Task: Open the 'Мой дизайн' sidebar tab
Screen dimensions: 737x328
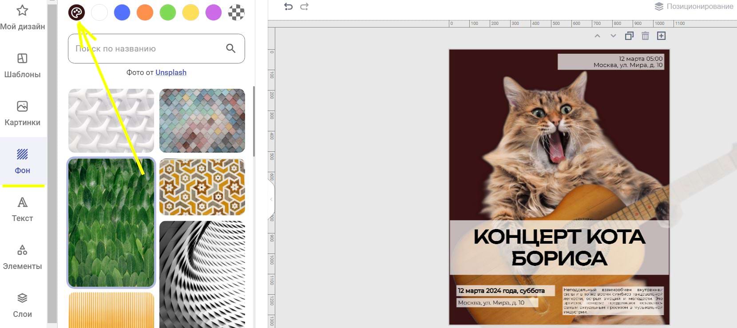Action: tap(22, 18)
